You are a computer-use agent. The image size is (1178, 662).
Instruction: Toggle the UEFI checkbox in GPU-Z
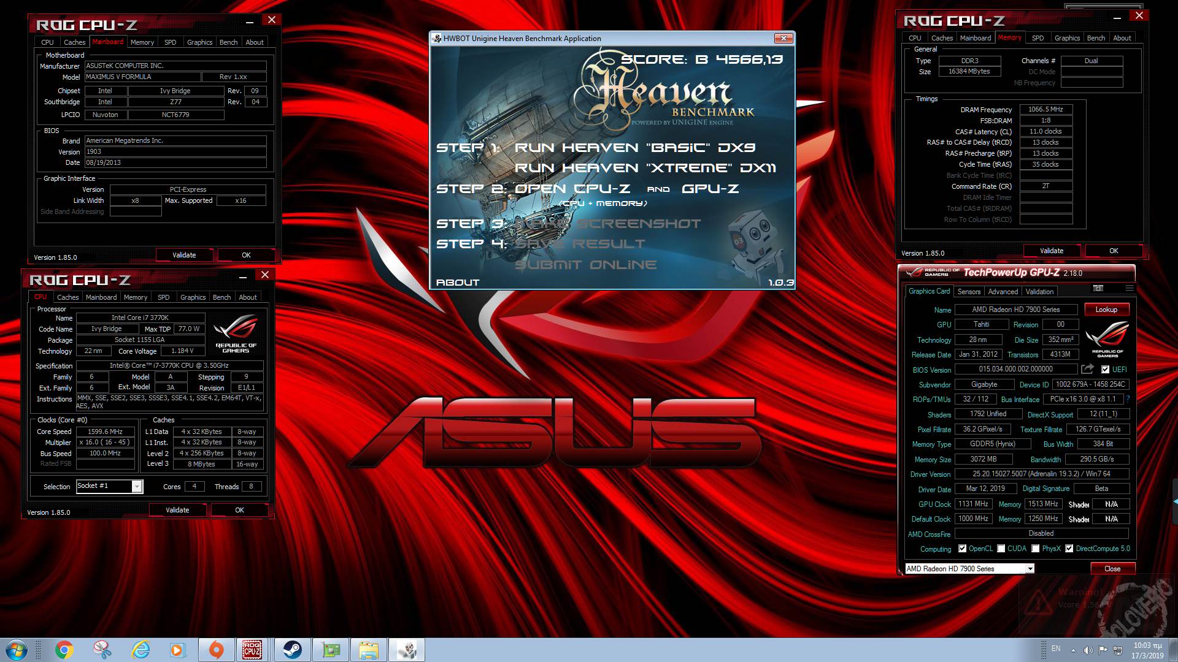coord(1105,369)
